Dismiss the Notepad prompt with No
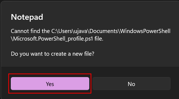Screen dimensions: 179x99 point(131,84)
